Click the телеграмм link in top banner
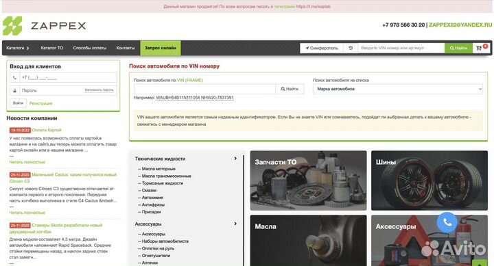The height and width of the screenshot is (266, 494). click(x=285, y=6)
